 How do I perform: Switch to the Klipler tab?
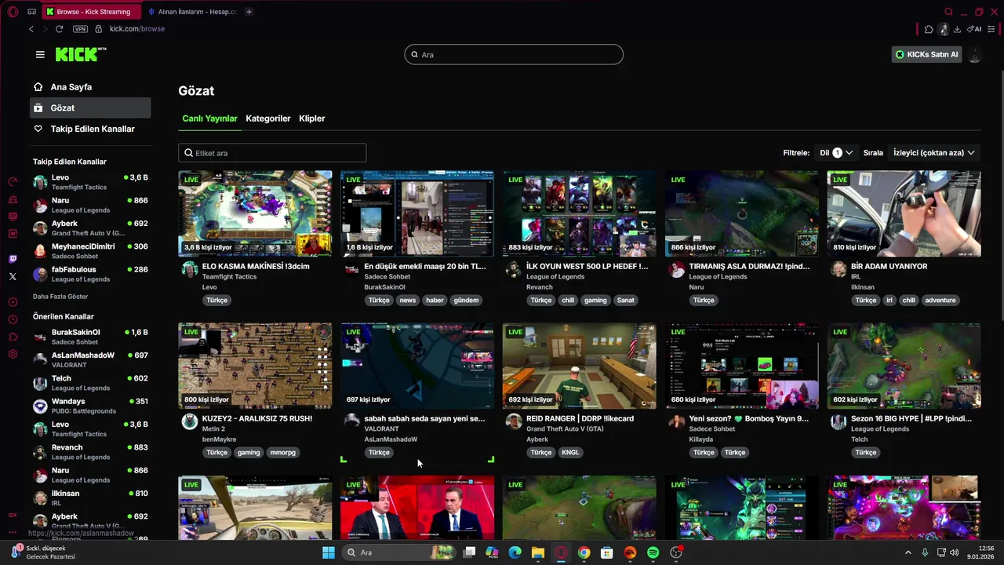click(312, 118)
